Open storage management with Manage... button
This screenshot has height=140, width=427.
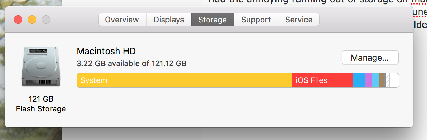click(370, 57)
